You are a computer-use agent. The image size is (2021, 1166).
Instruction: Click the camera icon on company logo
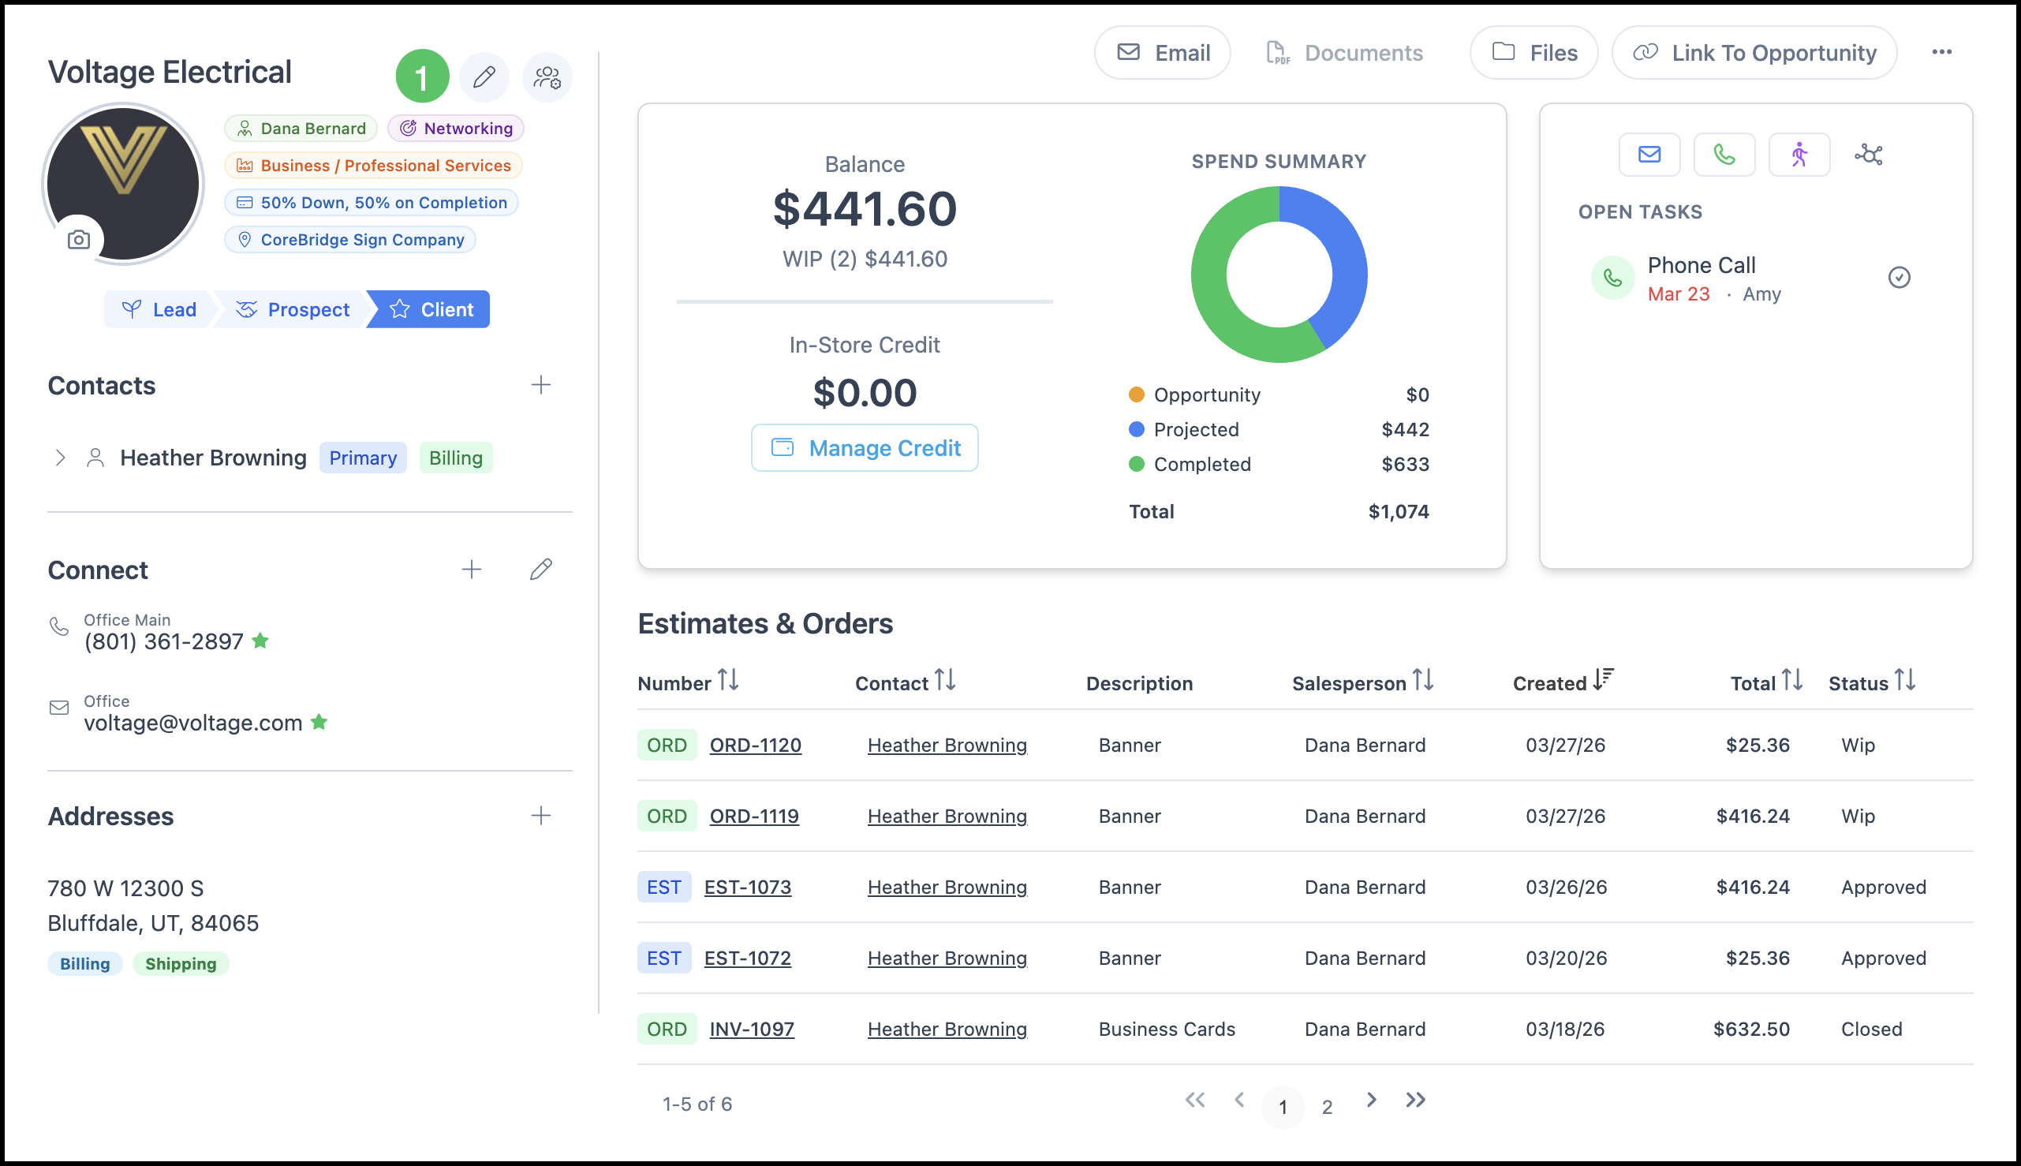tap(78, 240)
